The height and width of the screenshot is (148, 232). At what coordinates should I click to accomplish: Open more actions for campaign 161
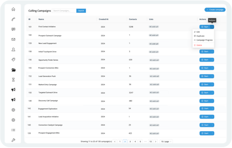[212, 27]
